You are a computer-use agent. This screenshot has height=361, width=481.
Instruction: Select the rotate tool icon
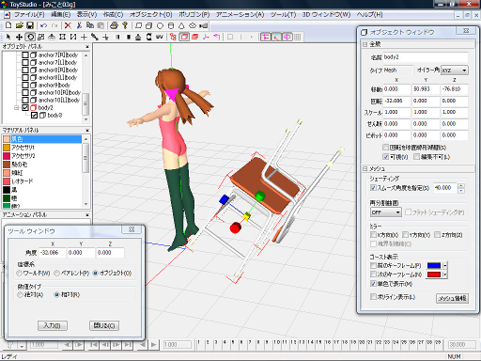(x=30, y=37)
